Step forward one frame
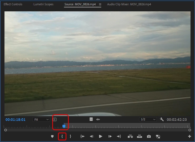 110,136
